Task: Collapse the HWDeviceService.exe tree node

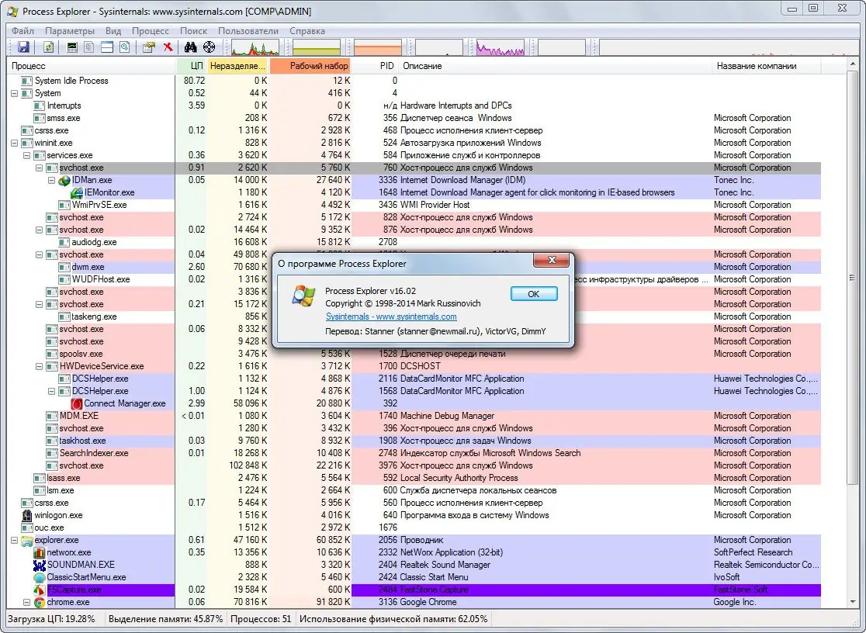Action: pos(40,366)
